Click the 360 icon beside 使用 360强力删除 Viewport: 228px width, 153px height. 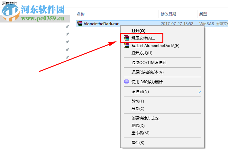point(126,82)
